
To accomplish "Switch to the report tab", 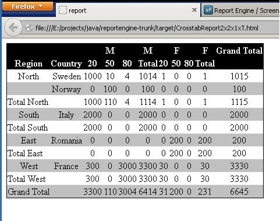I will point(128,10).
